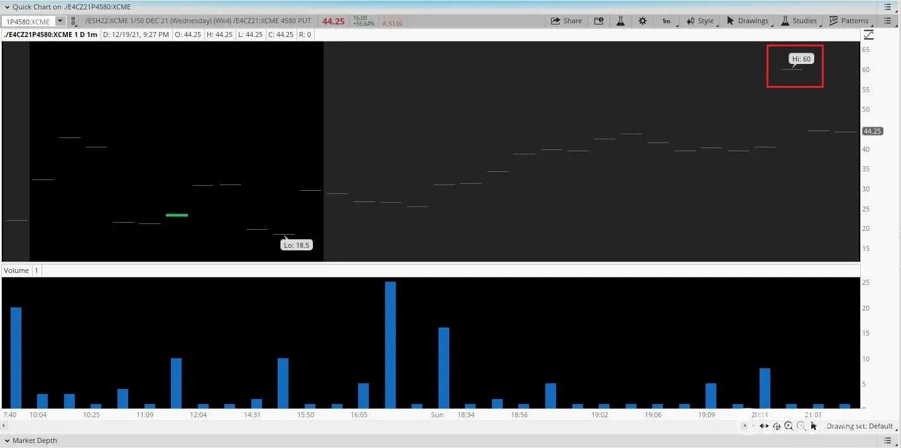901x448 pixels.
Task: Click the ask price A: 51.00
Action: click(x=393, y=23)
